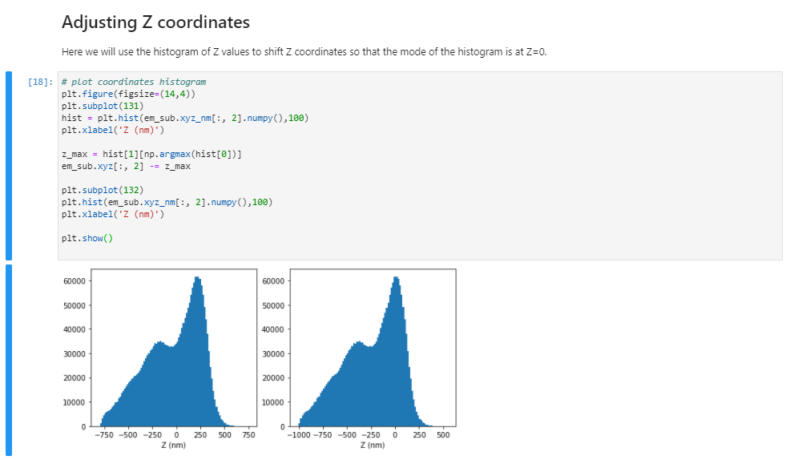The image size is (790, 460).
Task: Collapse the output area via its blue bar
Action: pyautogui.click(x=9, y=361)
